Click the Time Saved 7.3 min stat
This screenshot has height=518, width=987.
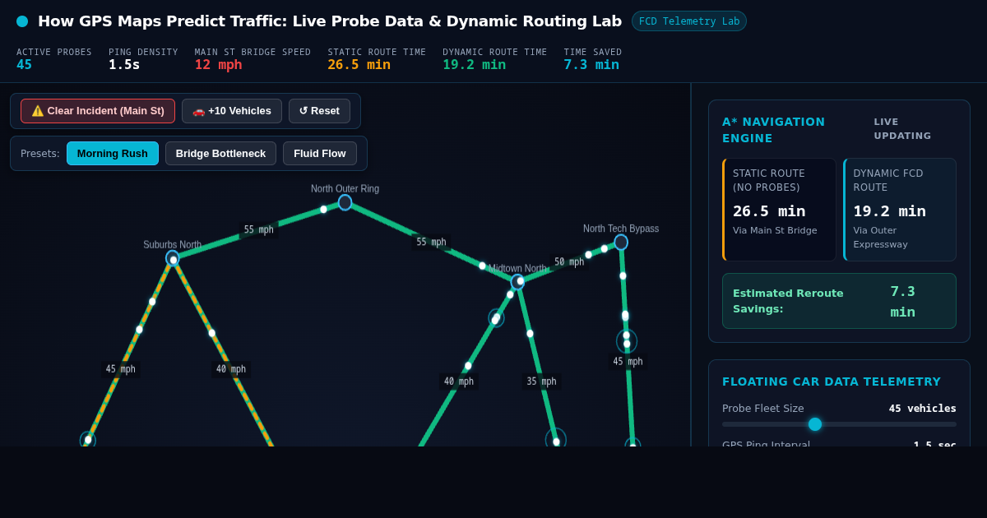pos(591,65)
